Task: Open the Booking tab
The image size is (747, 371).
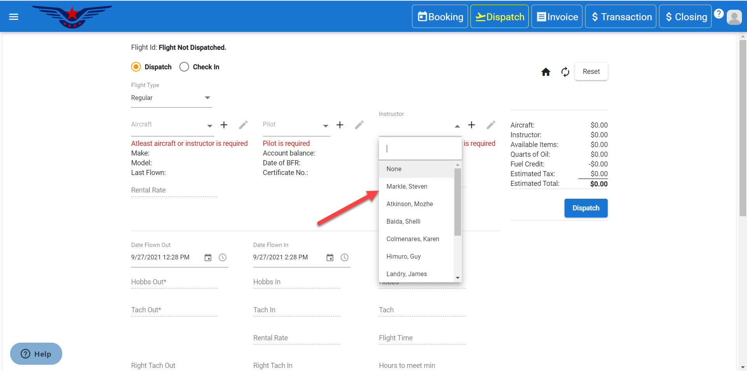Action: [440, 17]
